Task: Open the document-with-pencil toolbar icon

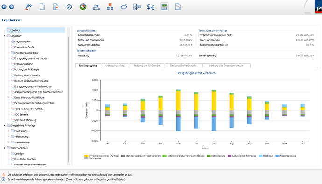Action: (56, 7)
